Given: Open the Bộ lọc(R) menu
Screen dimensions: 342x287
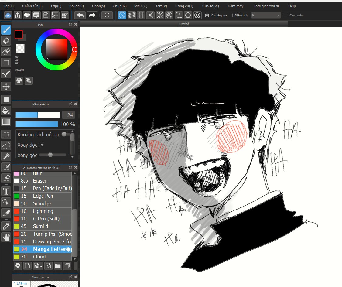Looking at the screenshot, I should tap(76, 6).
